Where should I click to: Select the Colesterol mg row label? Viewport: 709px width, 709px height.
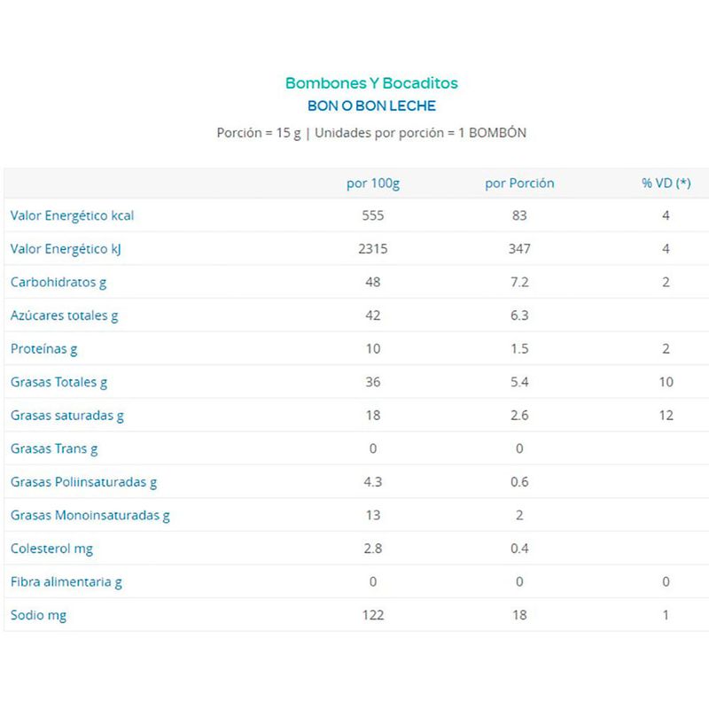click(51, 549)
